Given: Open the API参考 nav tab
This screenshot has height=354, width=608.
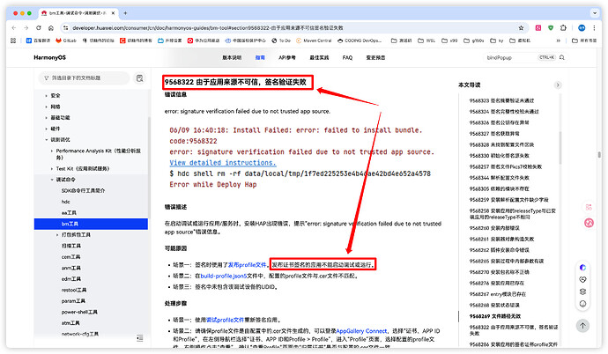Looking at the screenshot, I should click(287, 57).
